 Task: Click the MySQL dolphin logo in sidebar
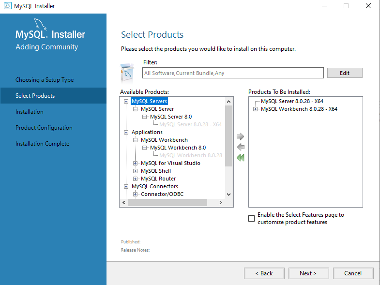click(40, 24)
